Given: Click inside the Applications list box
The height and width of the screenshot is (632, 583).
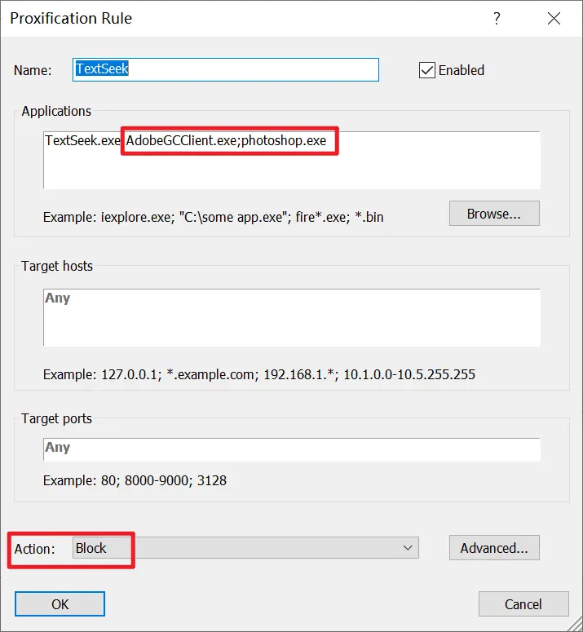Looking at the screenshot, I should 292,160.
